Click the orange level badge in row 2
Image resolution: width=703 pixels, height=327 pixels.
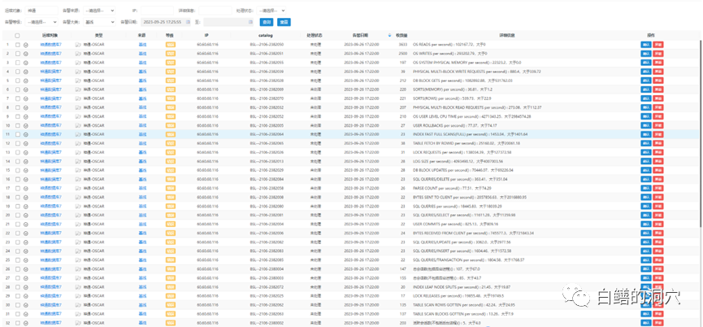click(x=171, y=54)
